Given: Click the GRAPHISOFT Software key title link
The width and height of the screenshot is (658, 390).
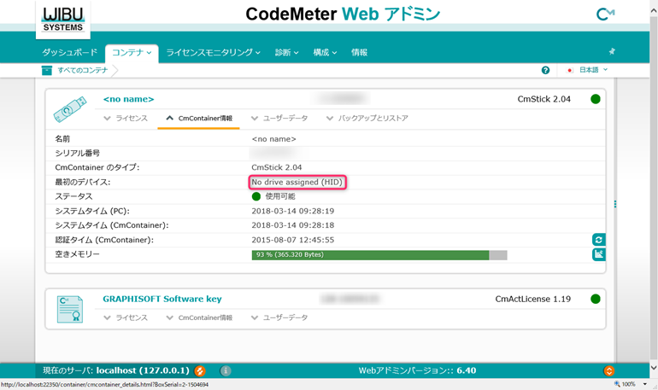Looking at the screenshot, I should [162, 299].
